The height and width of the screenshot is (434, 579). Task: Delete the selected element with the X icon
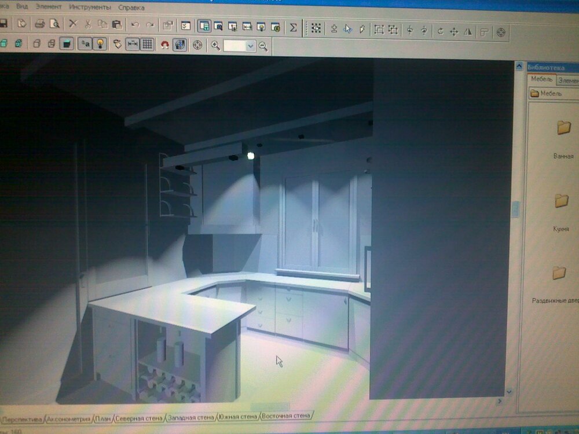point(73,24)
